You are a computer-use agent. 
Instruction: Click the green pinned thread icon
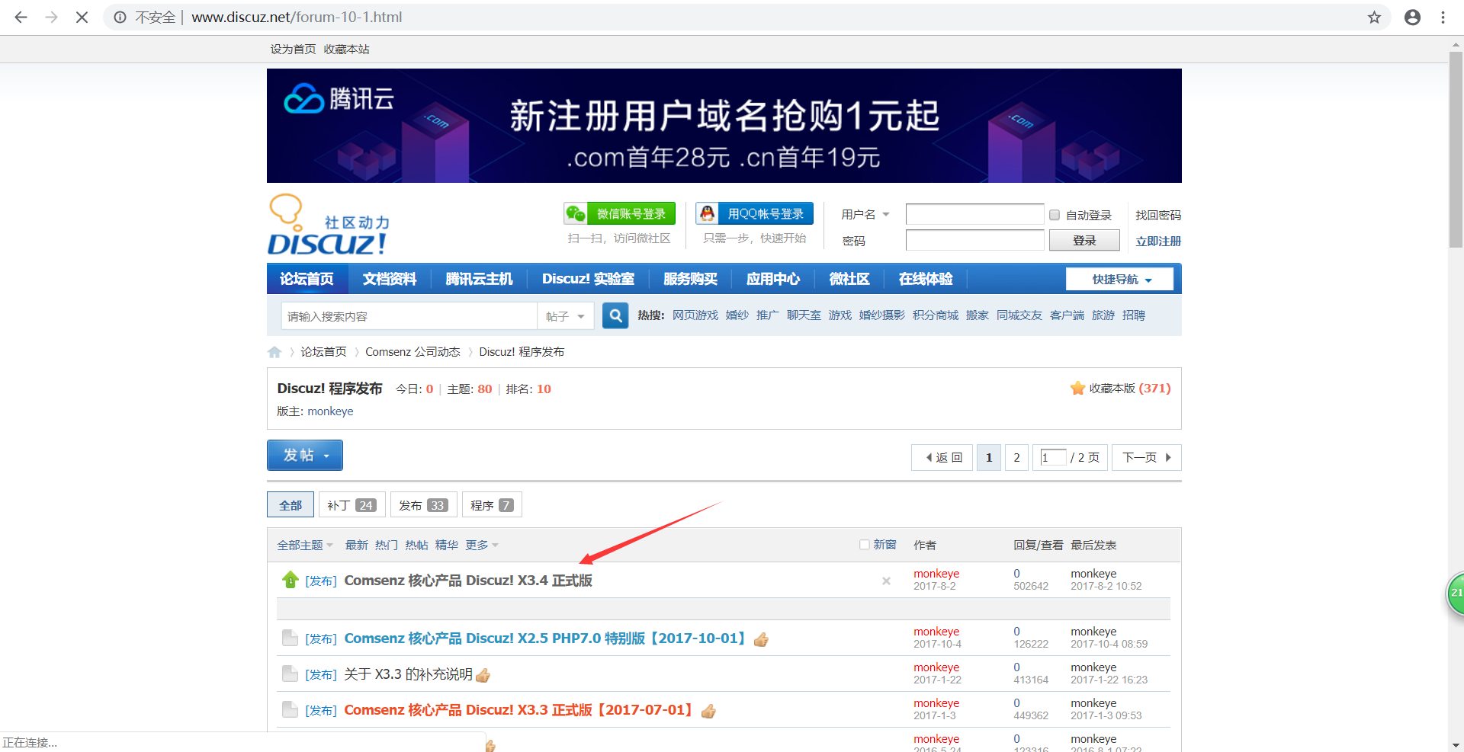290,580
